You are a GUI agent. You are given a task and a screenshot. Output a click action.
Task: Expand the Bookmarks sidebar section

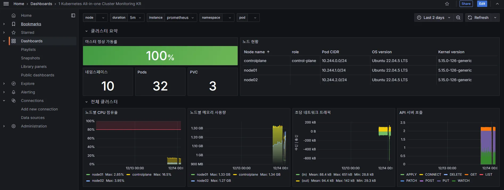click(x=4, y=24)
